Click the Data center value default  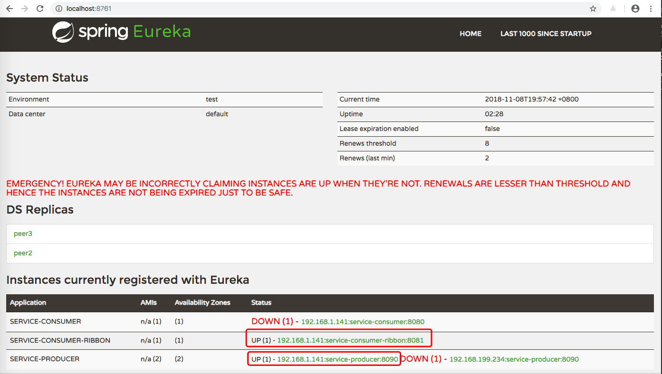pyautogui.click(x=217, y=114)
